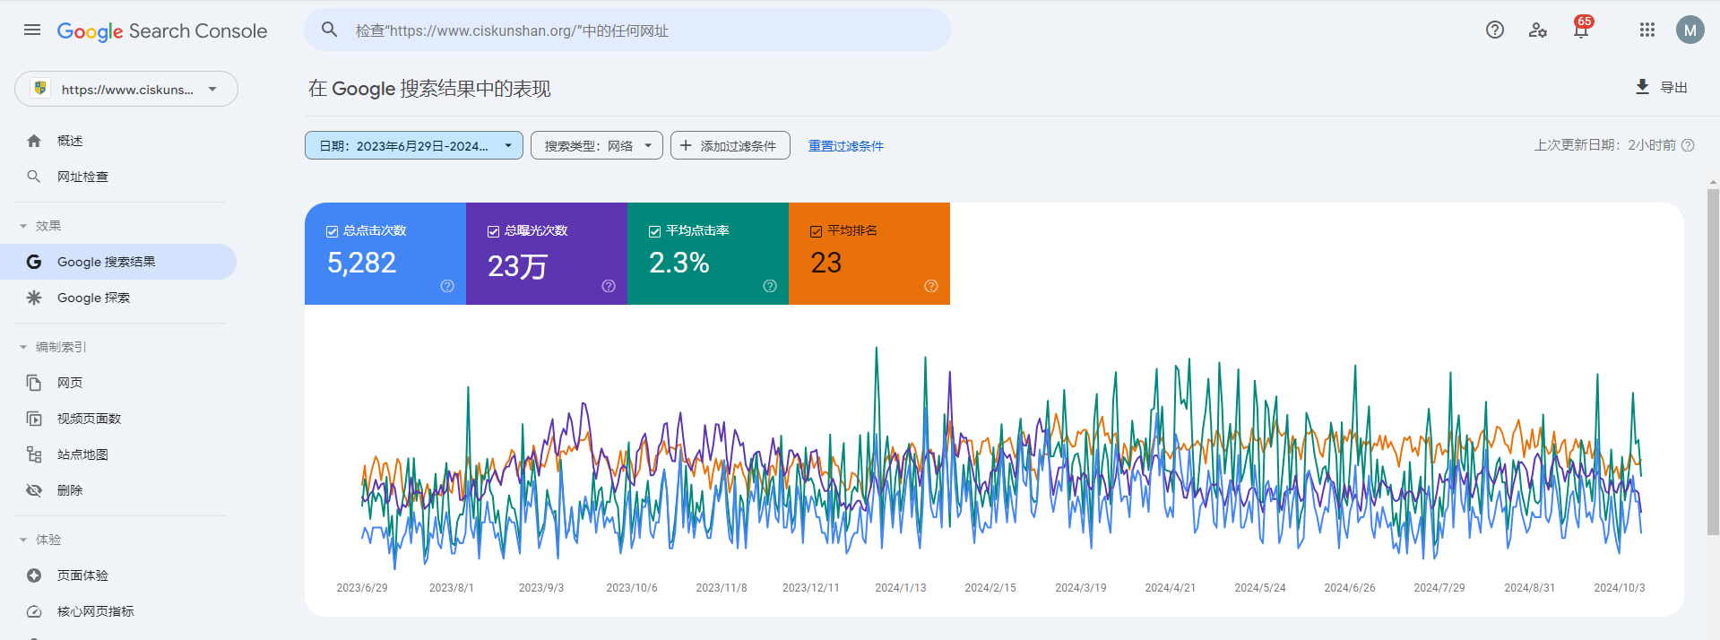Select the orange 平均排名 metric card
Image resolution: width=1720 pixels, height=640 pixels.
[869, 254]
